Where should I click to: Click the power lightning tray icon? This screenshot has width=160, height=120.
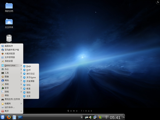(x=100, y=117)
